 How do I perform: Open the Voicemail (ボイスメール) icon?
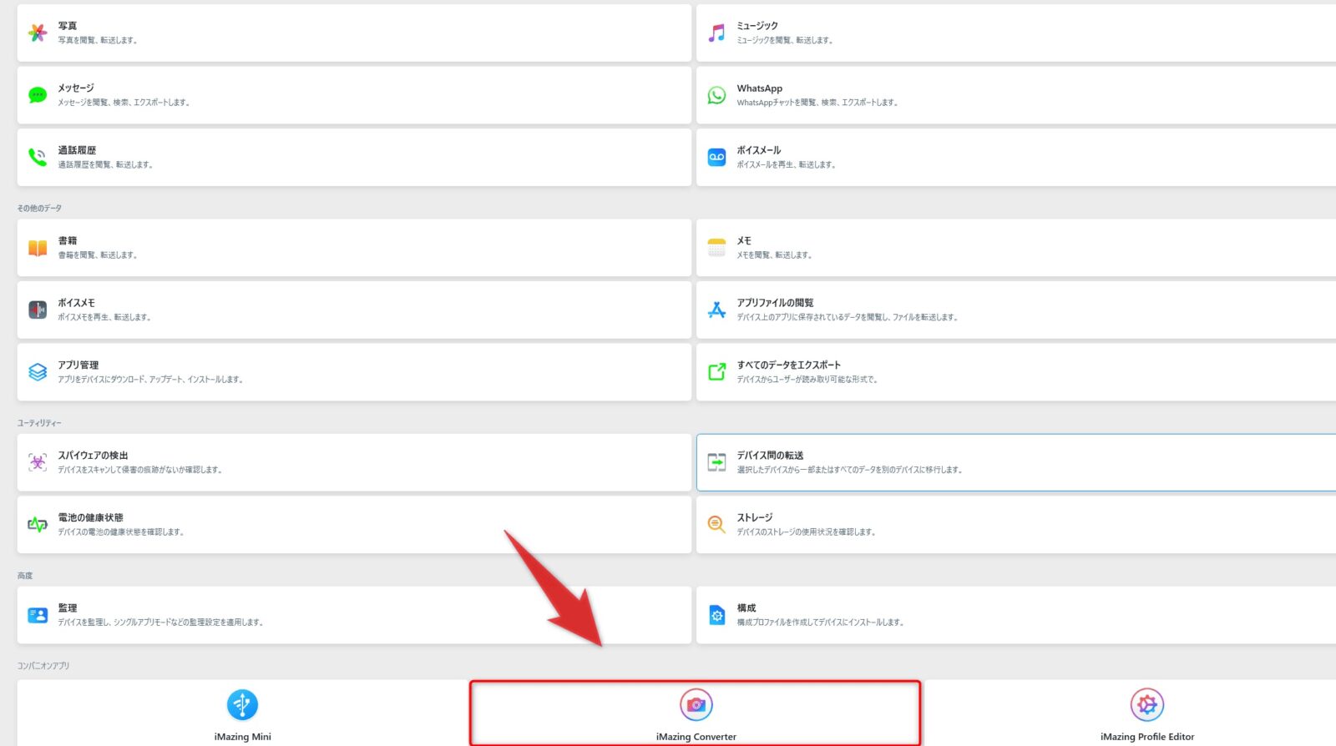click(x=716, y=157)
